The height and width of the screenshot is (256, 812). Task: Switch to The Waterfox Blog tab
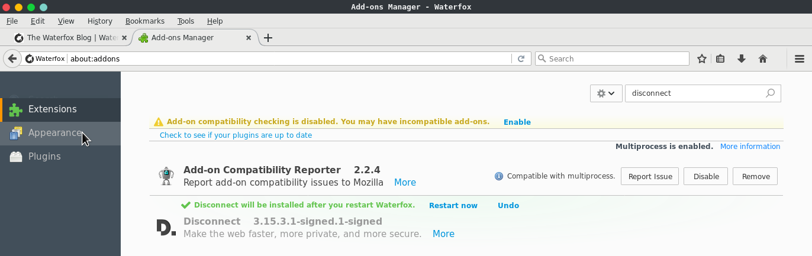70,38
